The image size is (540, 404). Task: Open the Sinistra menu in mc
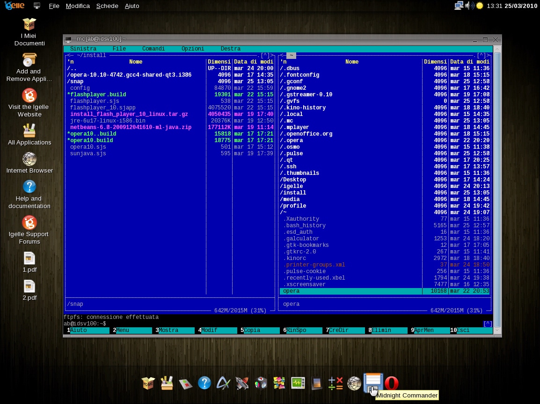coord(83,49)
